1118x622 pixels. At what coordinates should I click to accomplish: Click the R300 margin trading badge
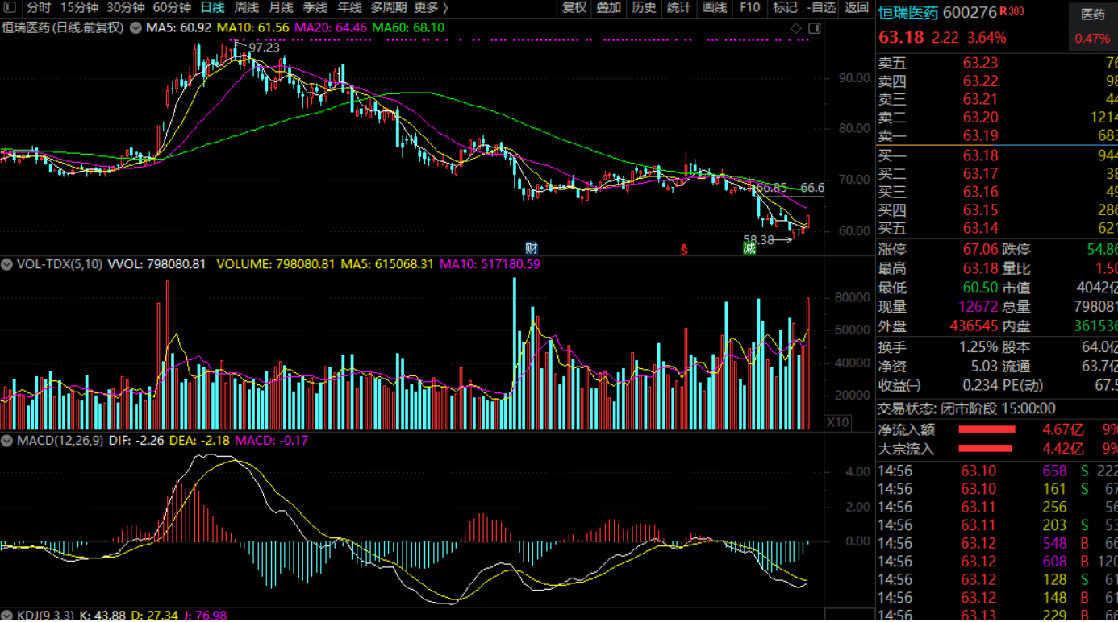click(1012, 11)
